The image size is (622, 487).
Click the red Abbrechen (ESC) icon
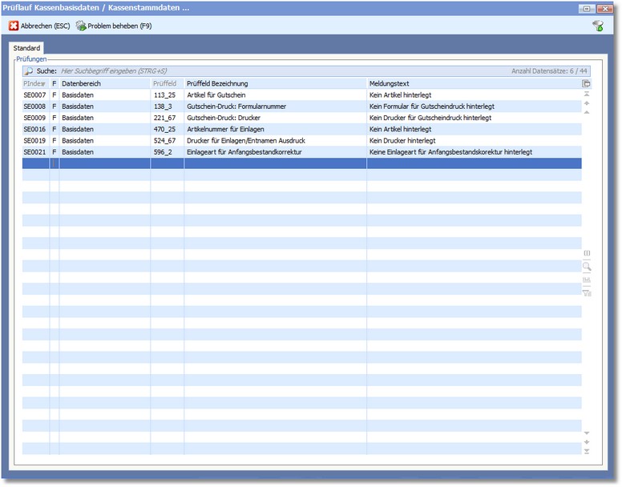click(14, 26)
